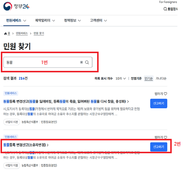Go to 홈 in the breadcrumb
Image resolution: width=185 pixels, height=174 pixels.
pos(9,34)
